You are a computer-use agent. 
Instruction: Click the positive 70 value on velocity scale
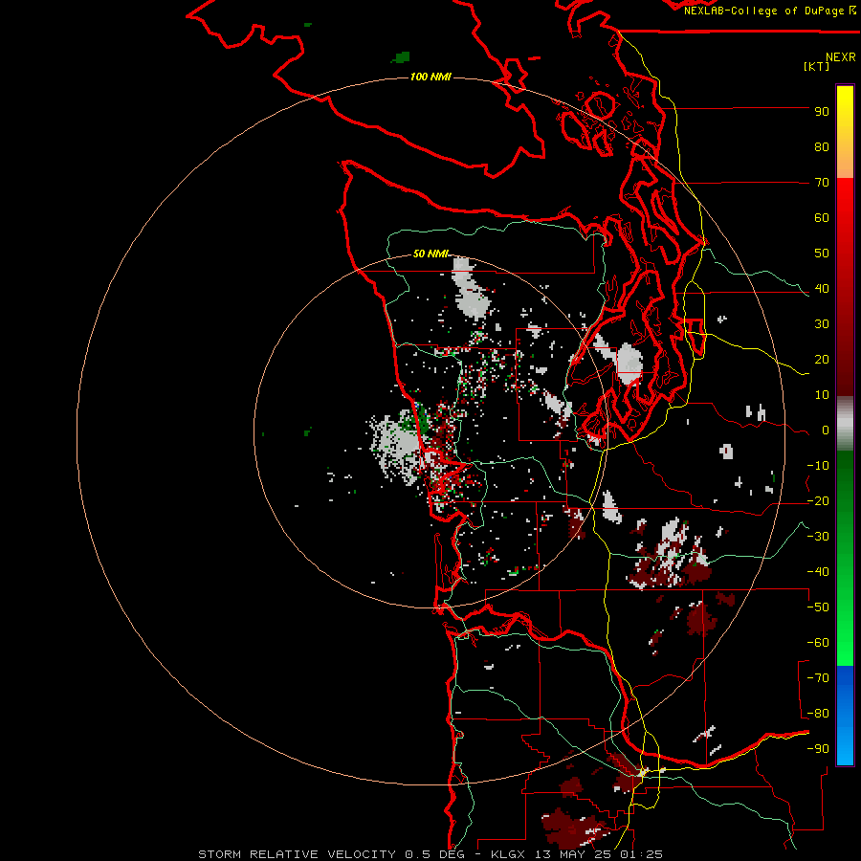pyautogui.click(x=822, y=183)
